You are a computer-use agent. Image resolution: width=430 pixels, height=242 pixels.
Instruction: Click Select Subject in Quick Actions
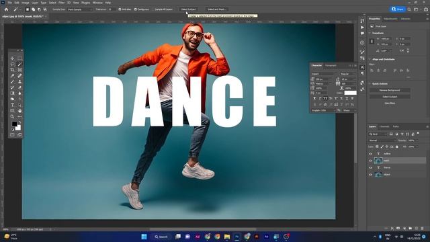point(390,97)
